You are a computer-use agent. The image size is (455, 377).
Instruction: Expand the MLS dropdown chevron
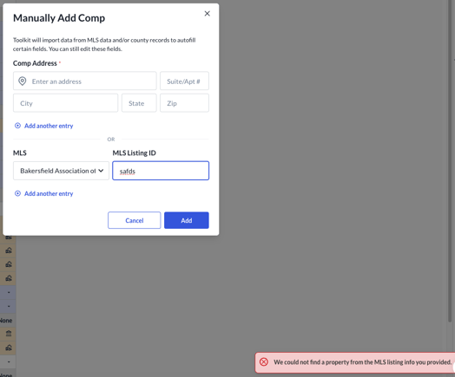tap(101, 171)
